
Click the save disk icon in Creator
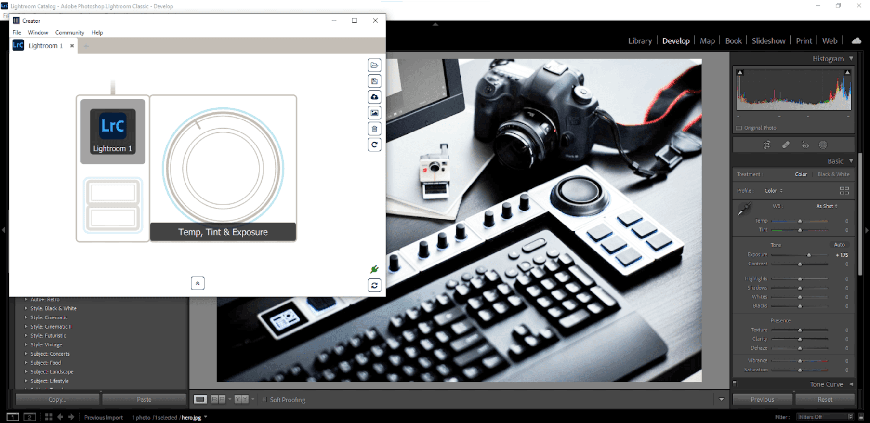coord(374,81)
